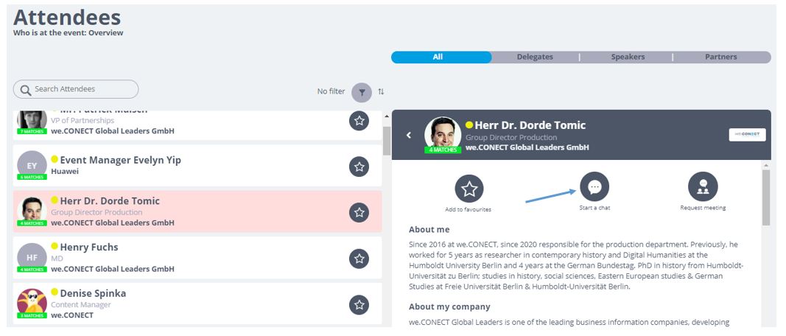Click the filter funnel icon
The width and height of the screenshot is (786, 336).
362,92
